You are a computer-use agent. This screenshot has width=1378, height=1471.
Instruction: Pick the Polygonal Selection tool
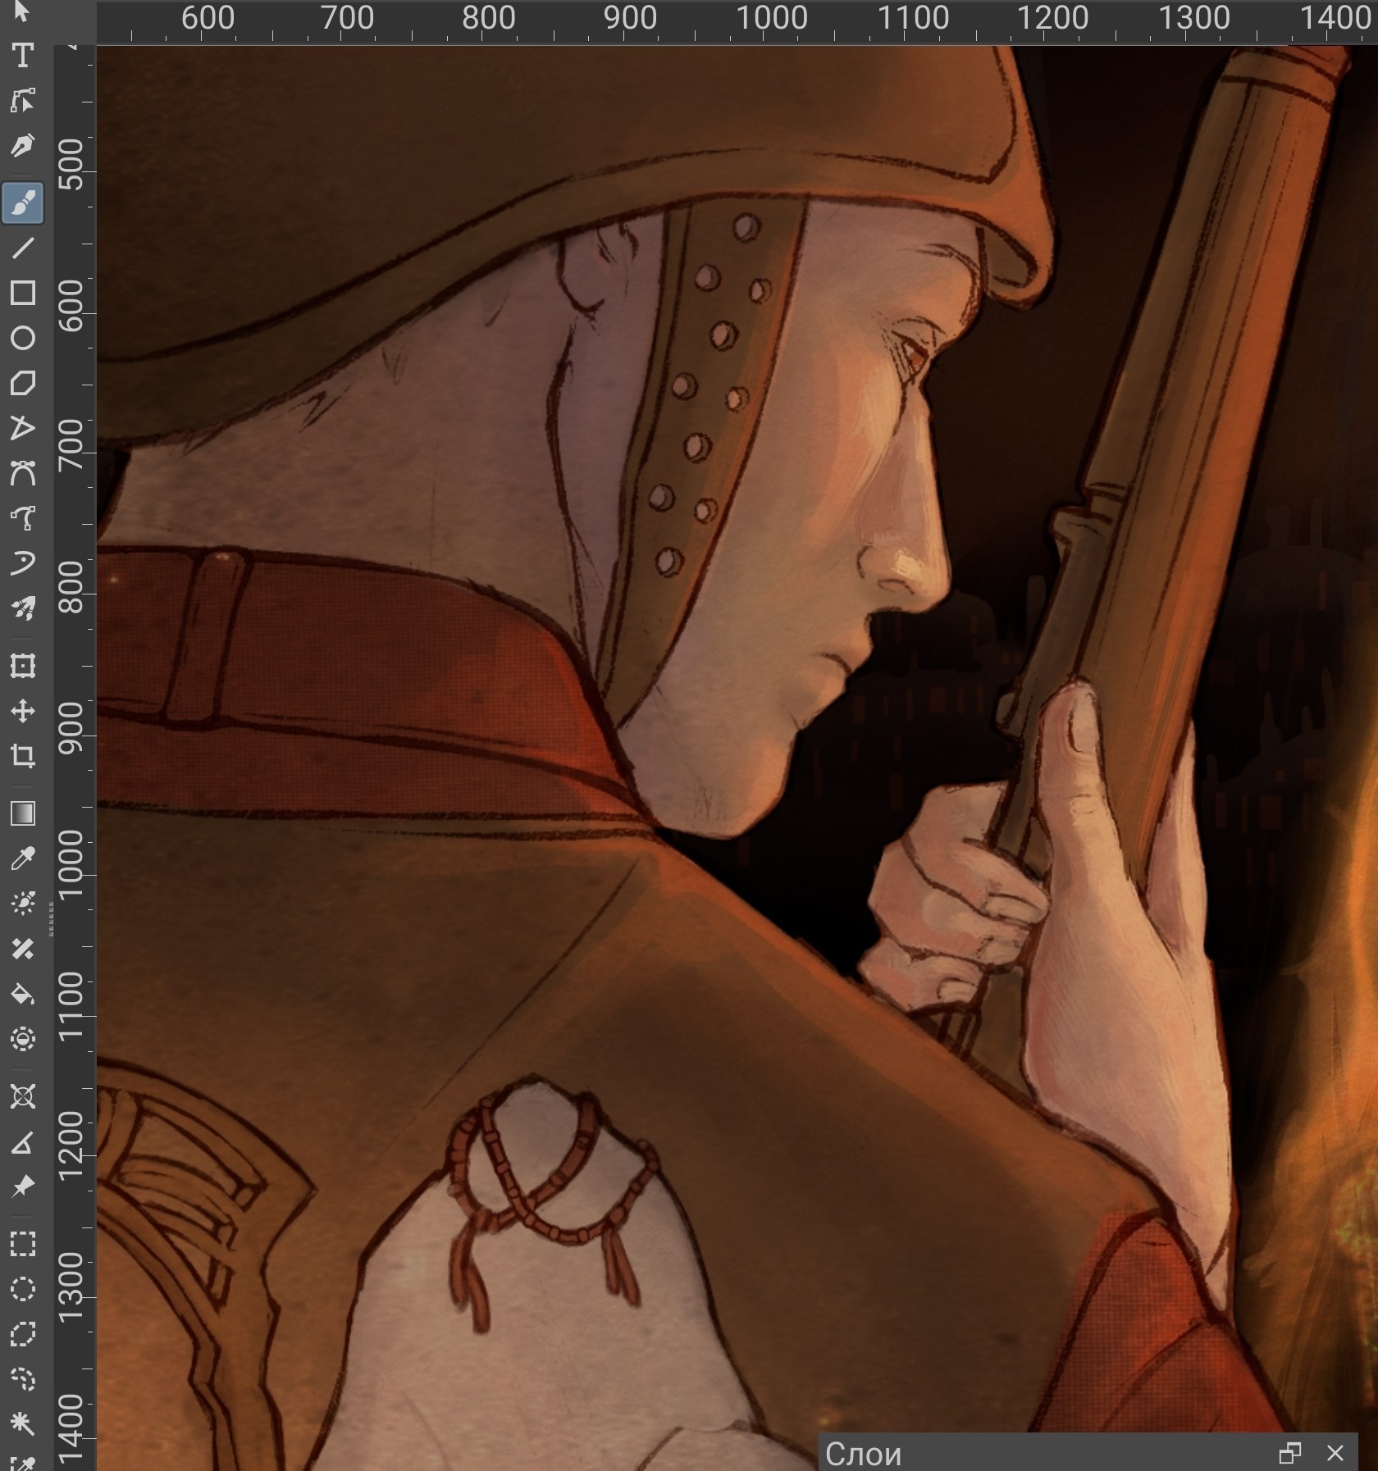tap(22, 1334)
